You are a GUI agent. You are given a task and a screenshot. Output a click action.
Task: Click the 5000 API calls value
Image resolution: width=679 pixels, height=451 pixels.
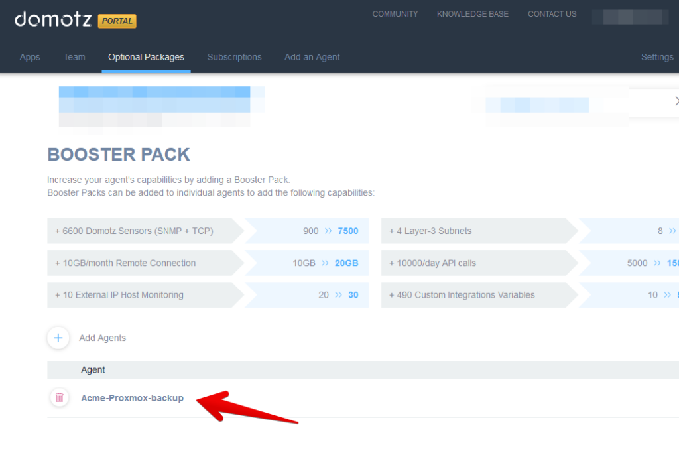(637, 263)
